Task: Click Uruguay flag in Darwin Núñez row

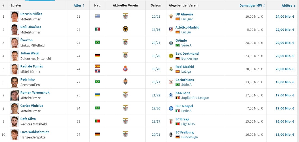Action: click(97, 16)
